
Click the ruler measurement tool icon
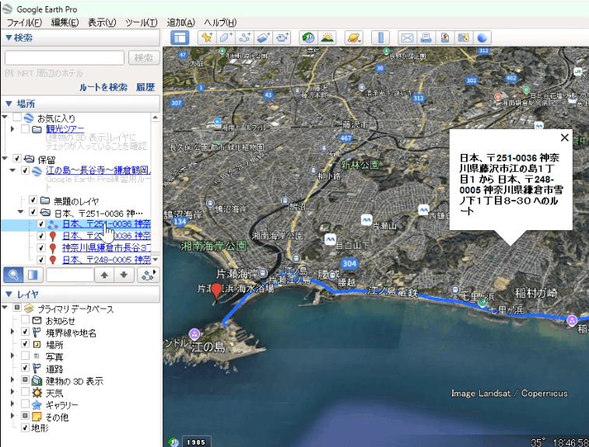coord(380,37)
